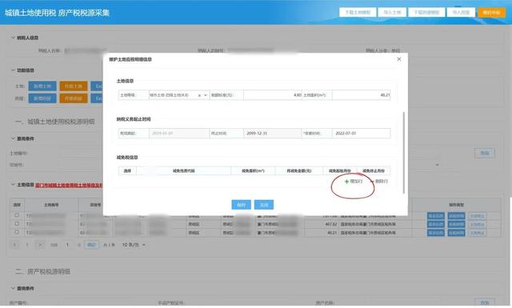The image size is (512, 308).
Task: Go to next page arrow in pagination
Action: (40, 245)
